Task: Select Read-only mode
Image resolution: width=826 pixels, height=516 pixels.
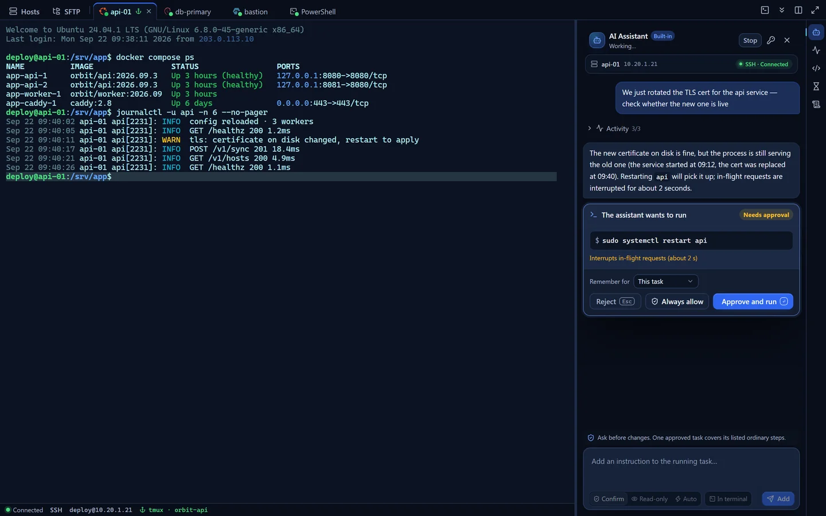Action: coord(649,499)
